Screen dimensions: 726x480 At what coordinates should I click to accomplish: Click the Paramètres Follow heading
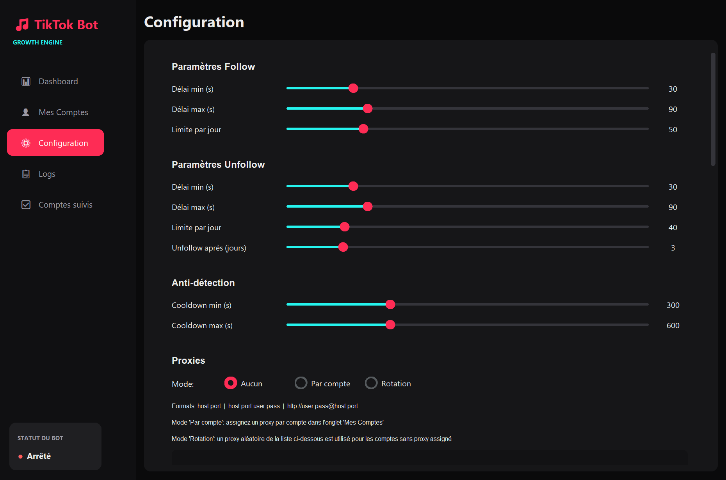[213, 67]
